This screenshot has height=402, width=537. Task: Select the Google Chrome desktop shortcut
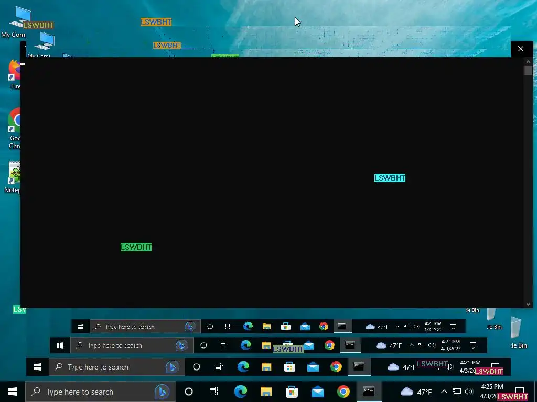pos(14,128)
